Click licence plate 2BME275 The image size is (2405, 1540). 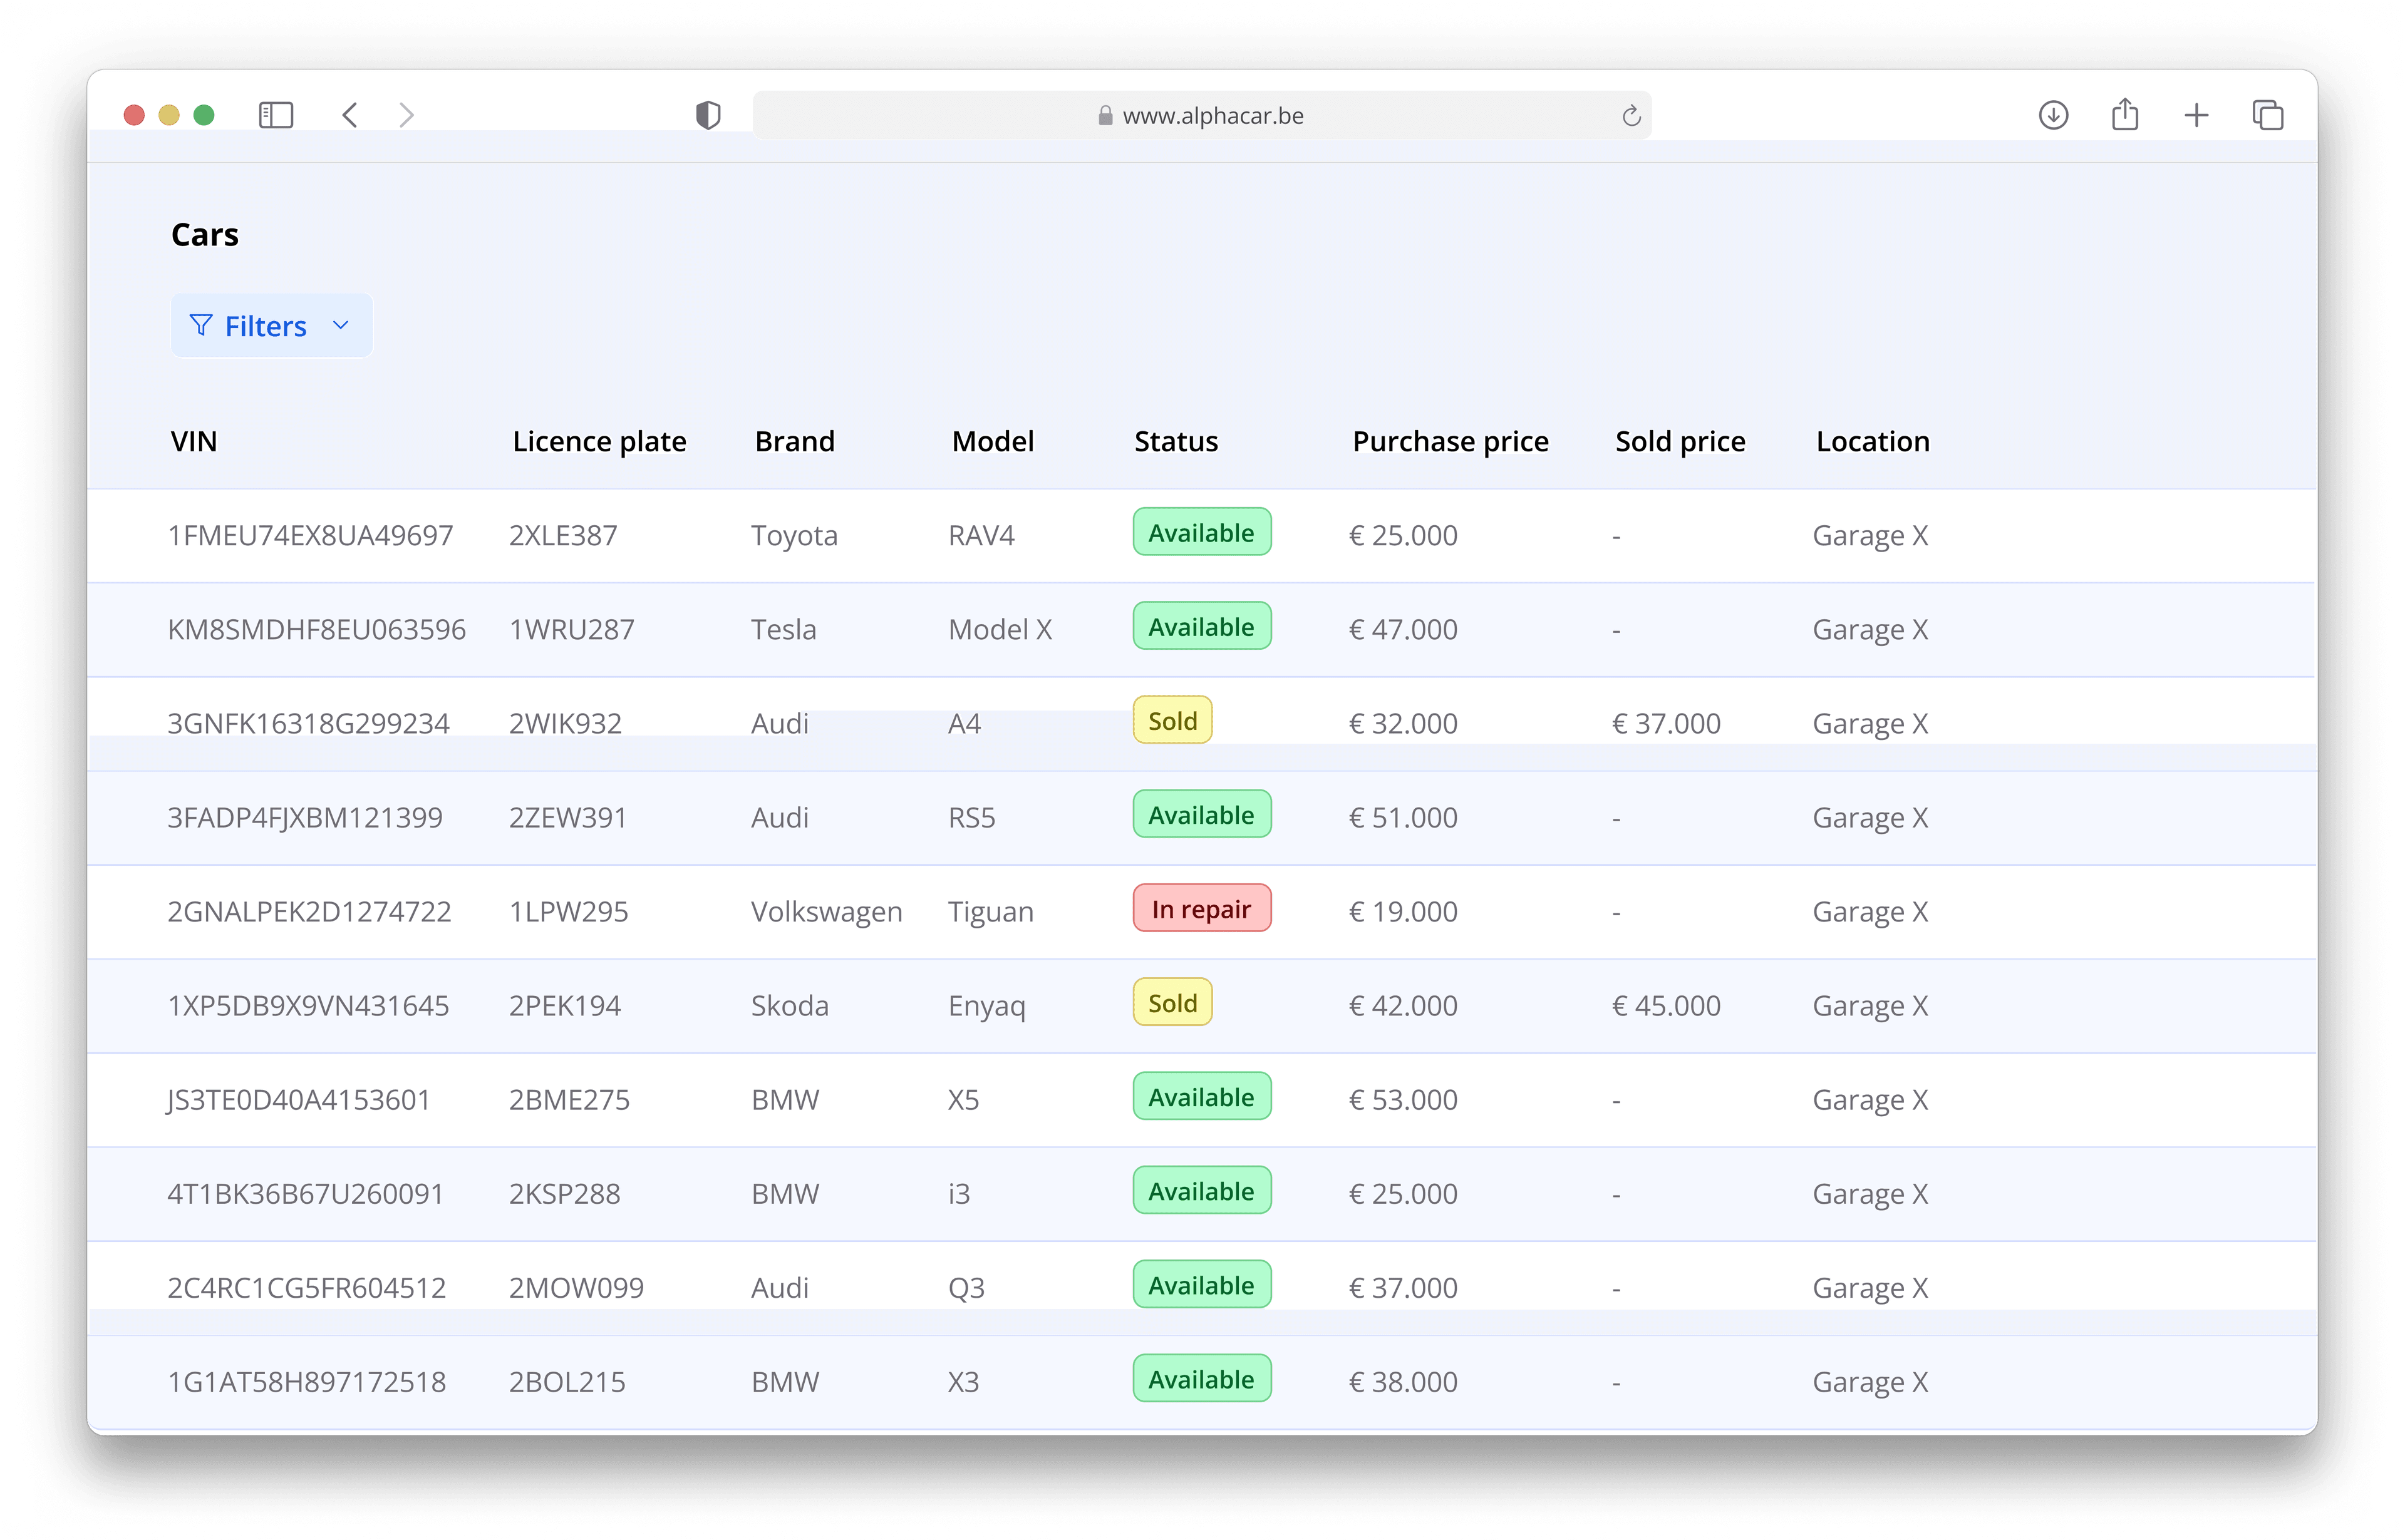(569, 1099)
